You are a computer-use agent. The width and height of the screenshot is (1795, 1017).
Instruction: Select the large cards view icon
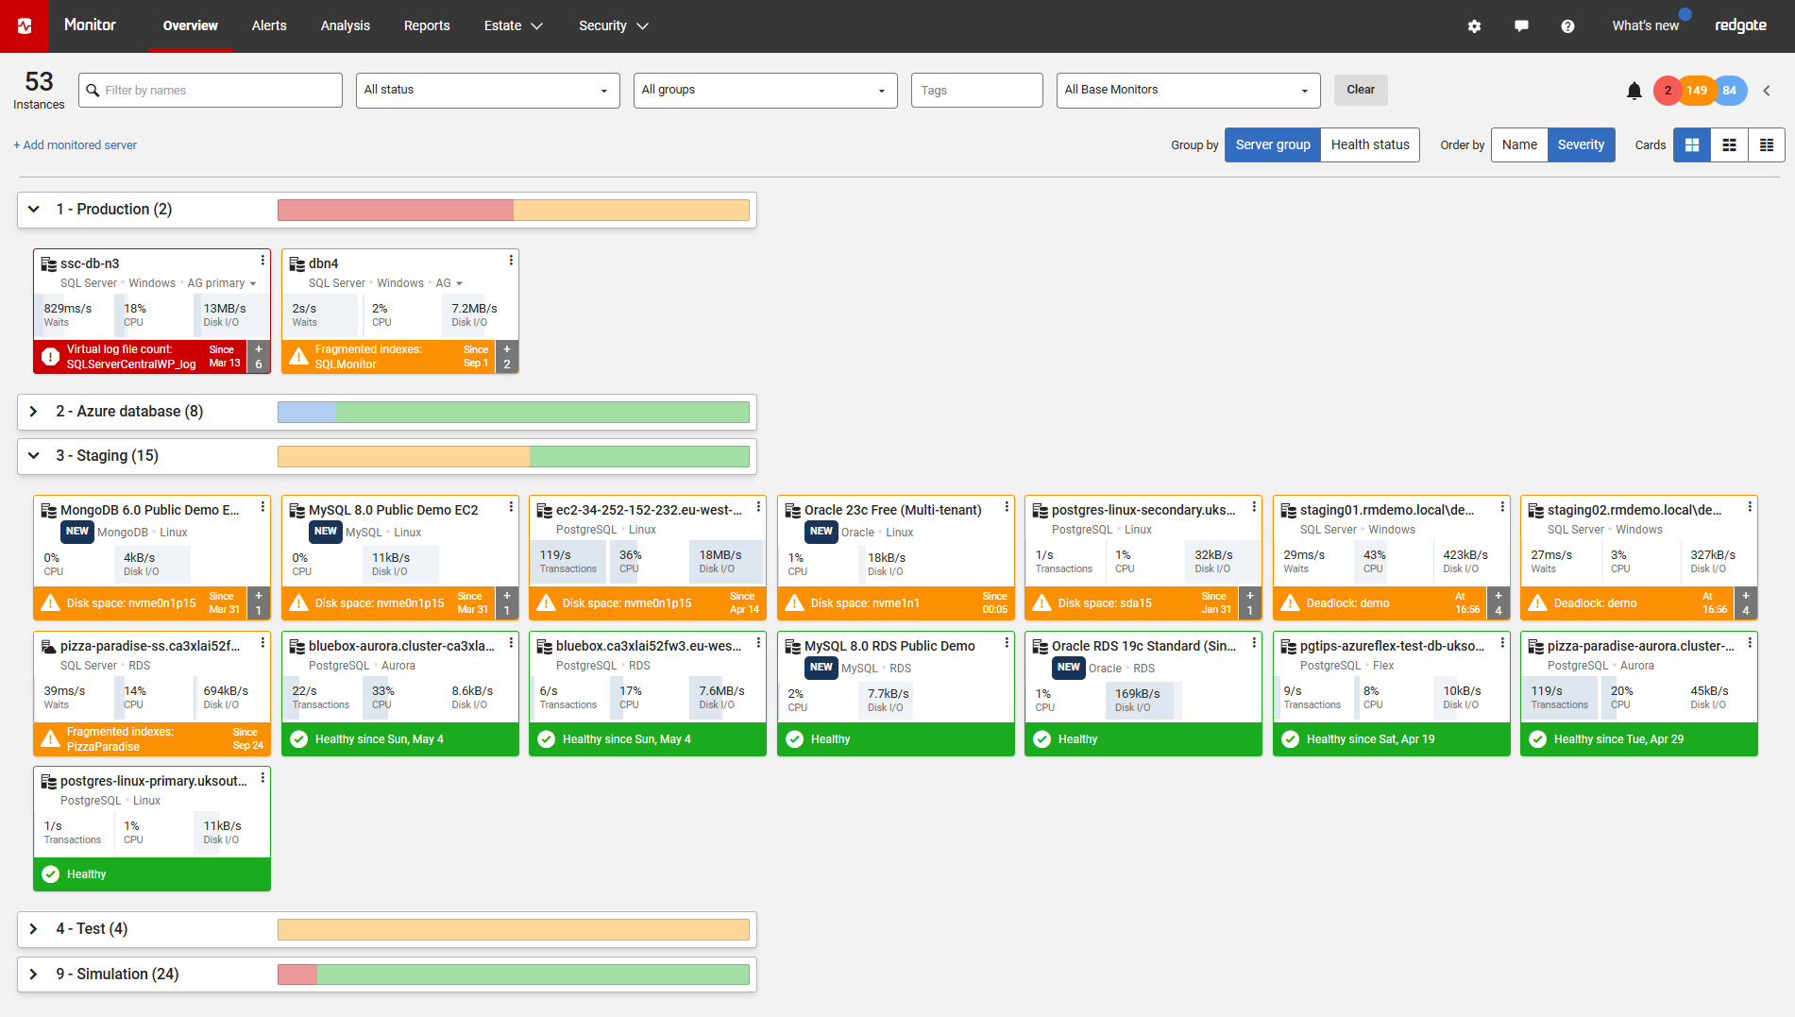[x=1692, y=145]
